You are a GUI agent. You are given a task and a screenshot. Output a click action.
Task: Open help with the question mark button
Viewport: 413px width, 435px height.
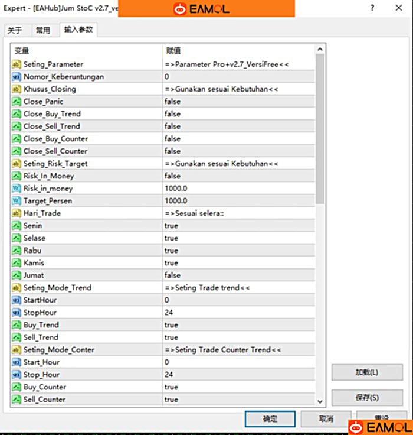point(372,8)
